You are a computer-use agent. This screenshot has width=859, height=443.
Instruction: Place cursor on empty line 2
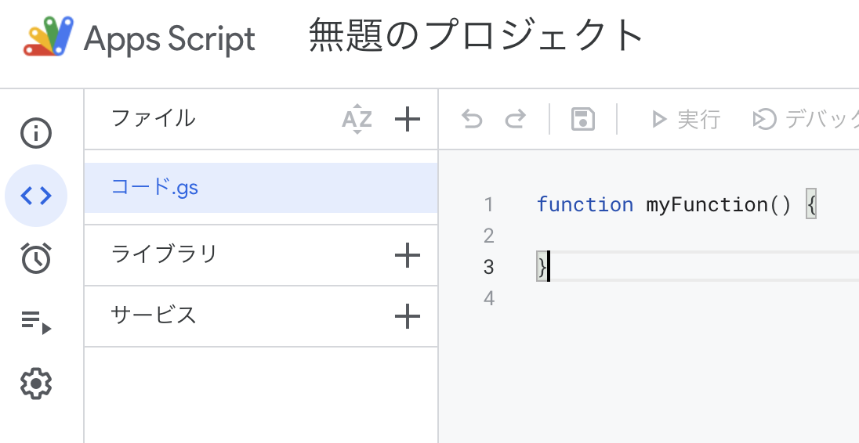pyautogui.click(x=696, y=236)
